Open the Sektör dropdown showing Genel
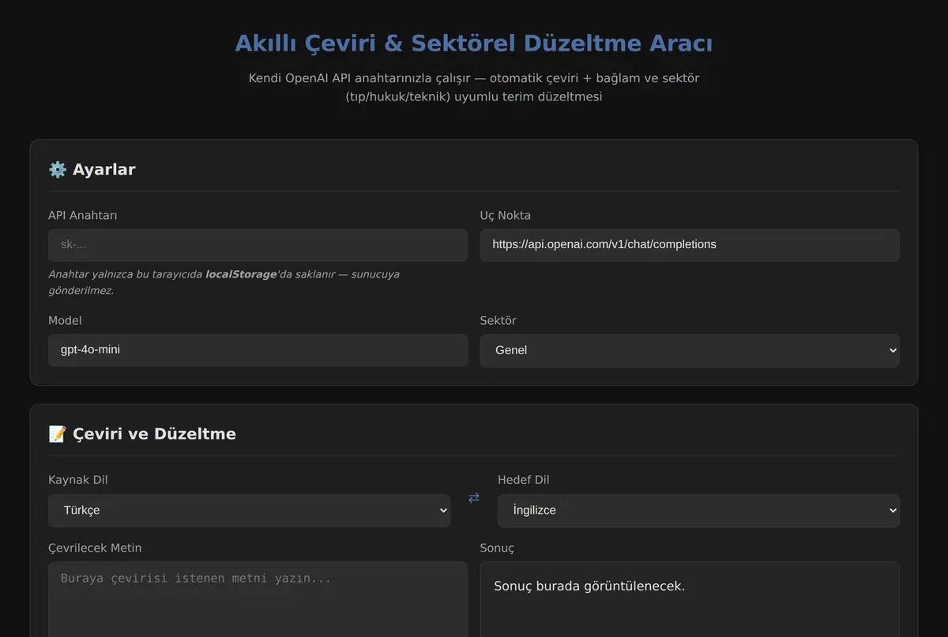 (x=690, y=351)
